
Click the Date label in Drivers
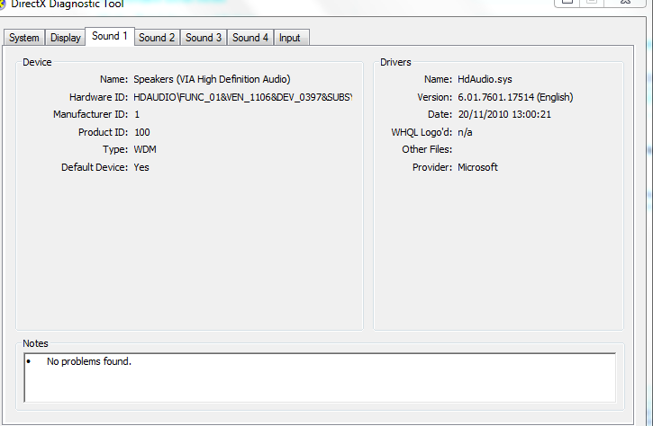coord(440,114)
